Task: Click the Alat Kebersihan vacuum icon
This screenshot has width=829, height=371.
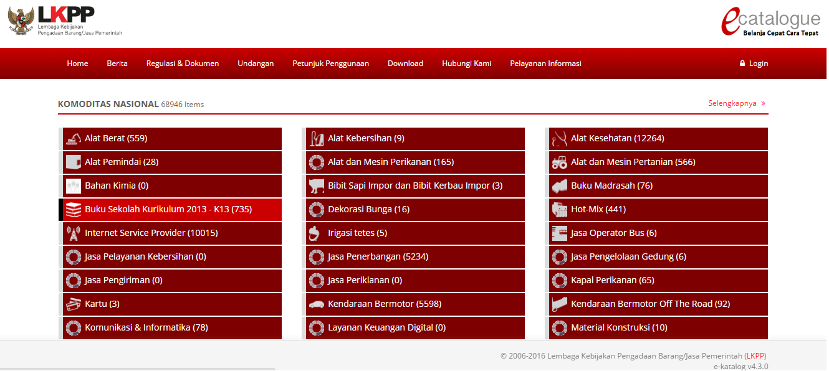Action: pyautogui.click(x=317, y=139)
